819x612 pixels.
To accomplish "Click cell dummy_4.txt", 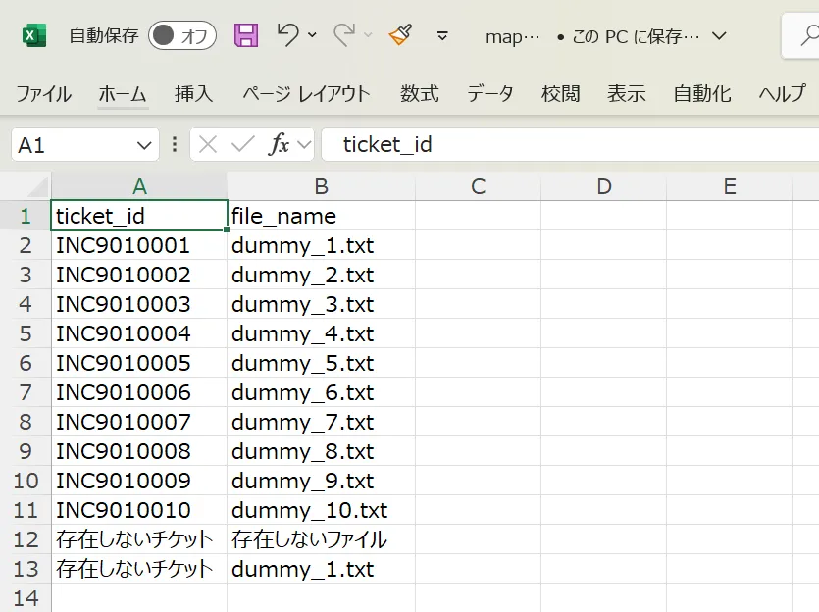I will click(322, 333).
